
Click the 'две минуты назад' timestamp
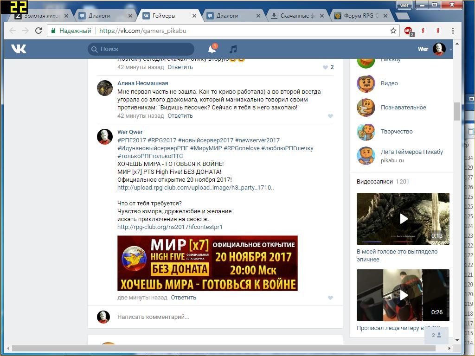point(142,298)
